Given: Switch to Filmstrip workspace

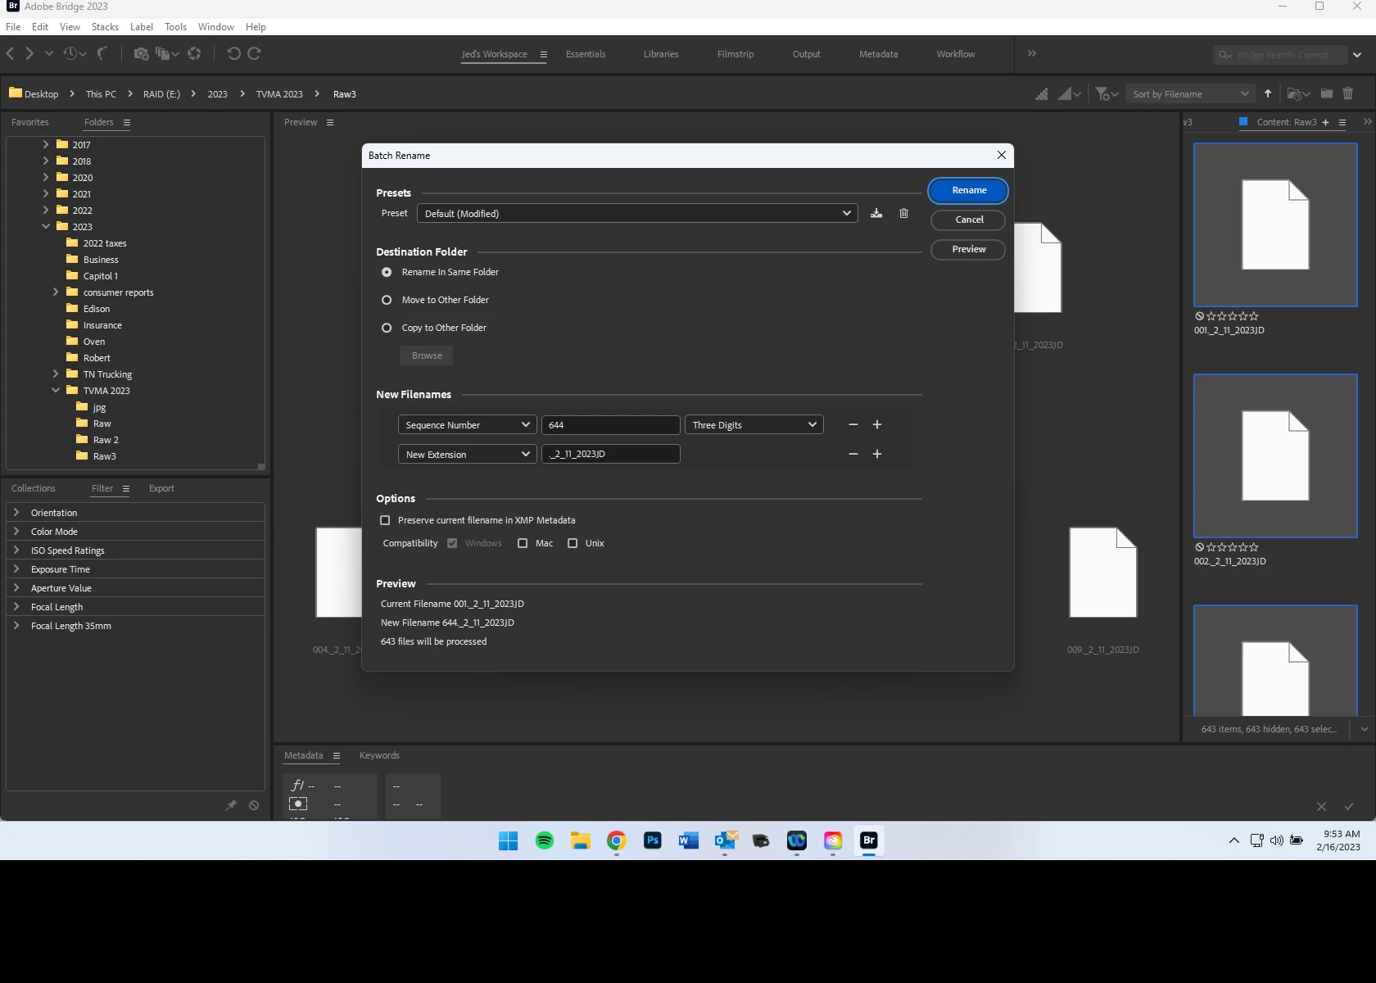Looking at the screenshot, I should coord(736,54).
